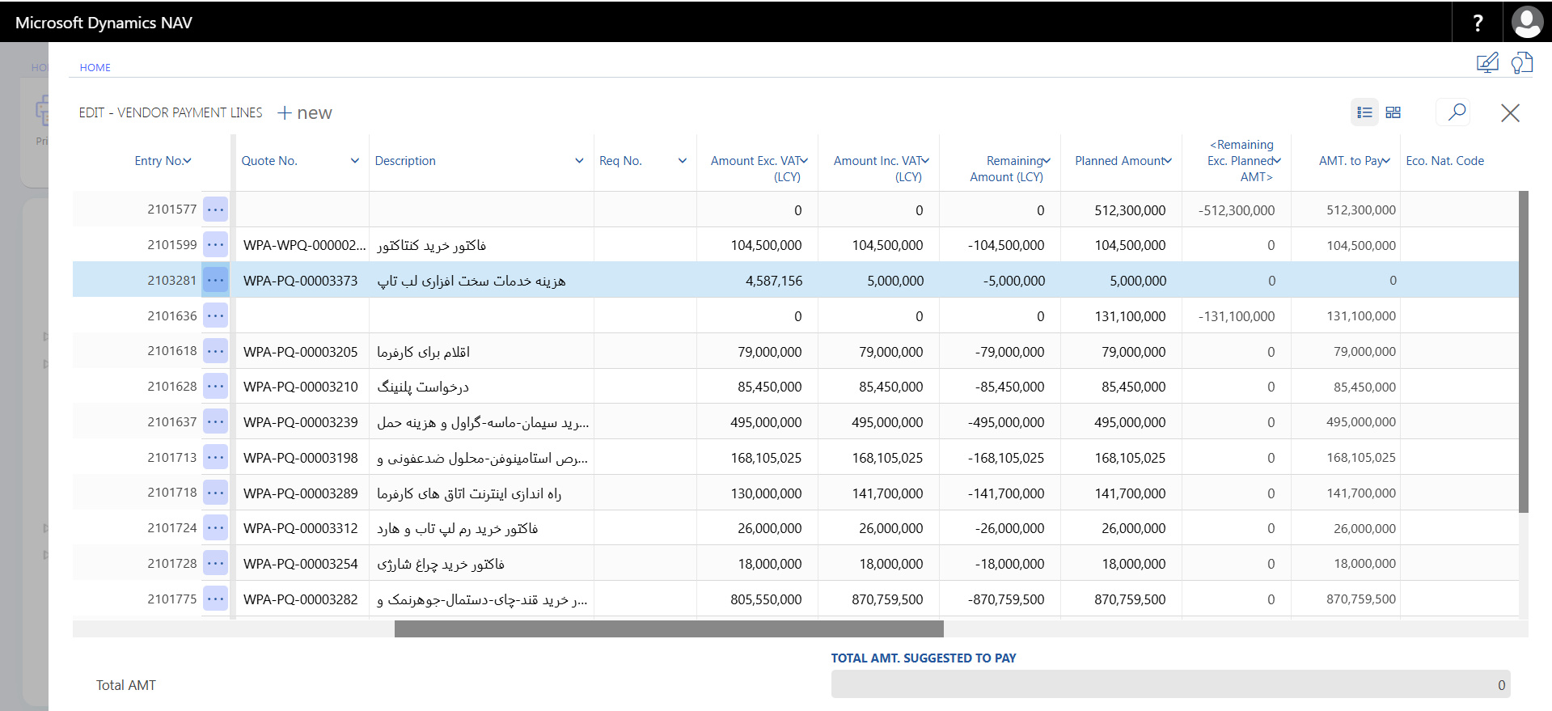The height and width of the screenshot is (711, 1552).
Task: Select quote WPA-PQ-00003239 cell
Action: (300, 422)
